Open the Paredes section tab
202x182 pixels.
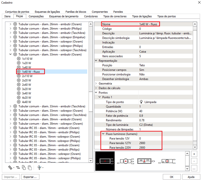point(118,12)
